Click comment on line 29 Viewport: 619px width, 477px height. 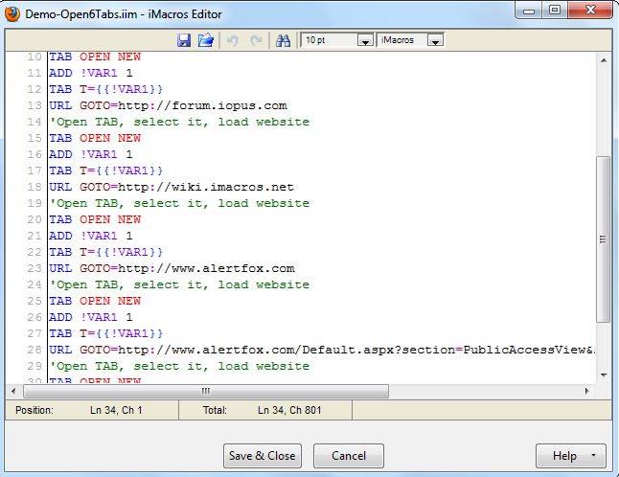pos(179,366)
